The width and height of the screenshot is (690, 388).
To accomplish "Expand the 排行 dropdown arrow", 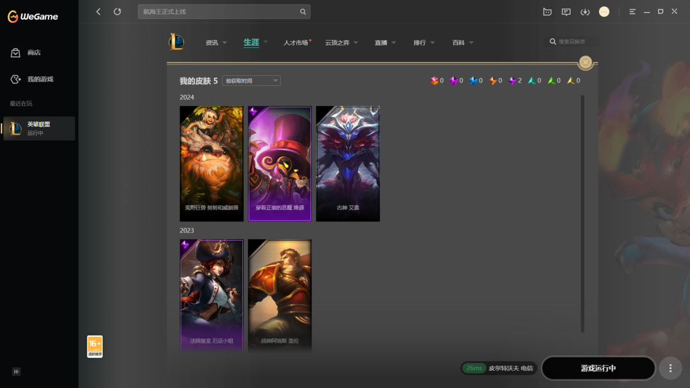I will [432, 43].
